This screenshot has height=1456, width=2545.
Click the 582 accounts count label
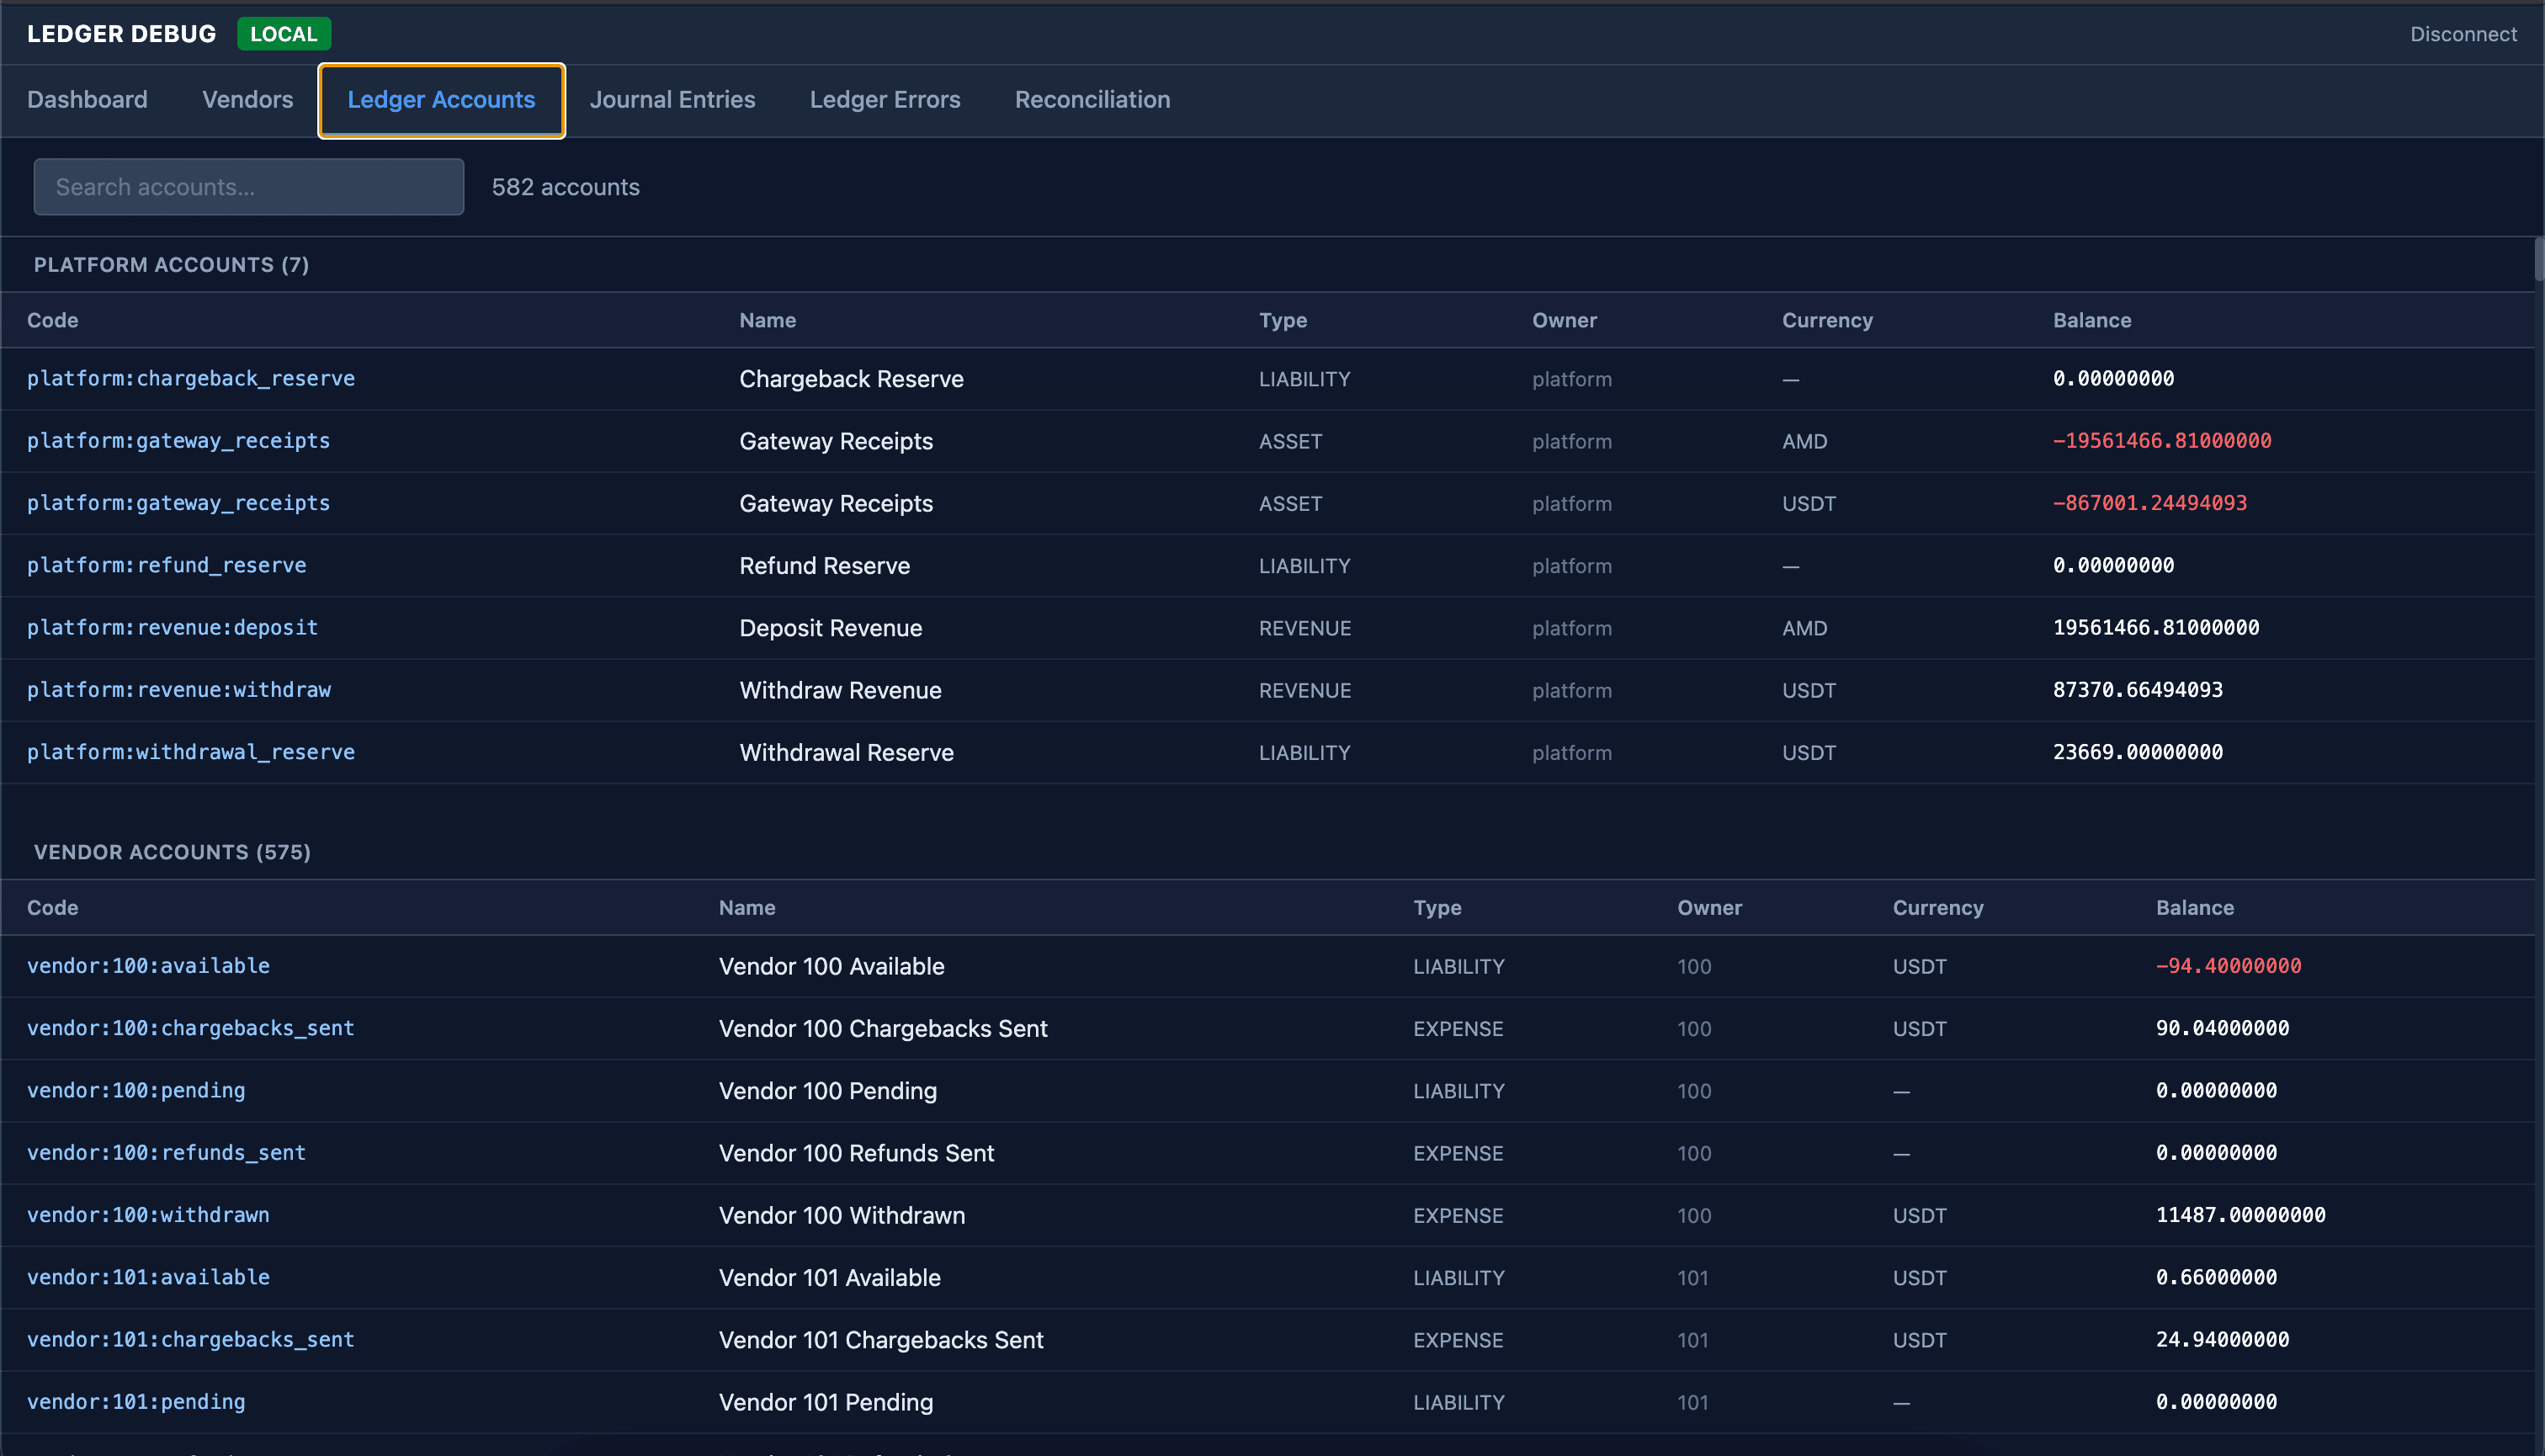tap(565, 187)
